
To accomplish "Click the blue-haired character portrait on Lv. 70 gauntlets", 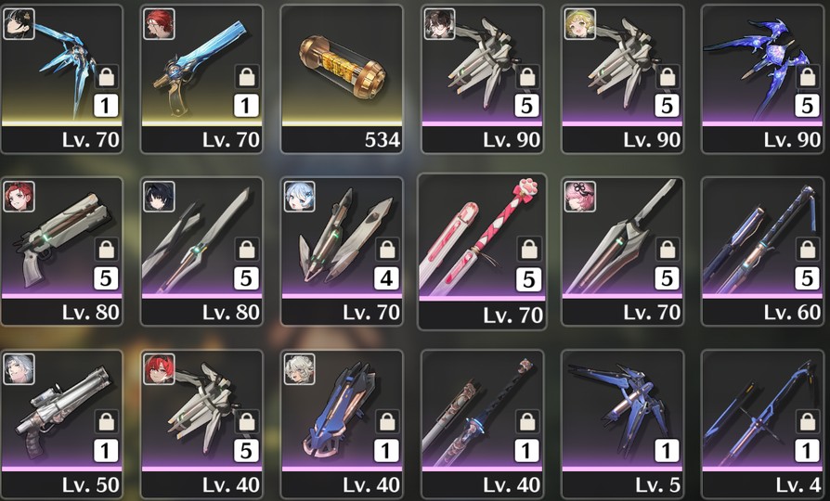I will click(x=300, y=197).
